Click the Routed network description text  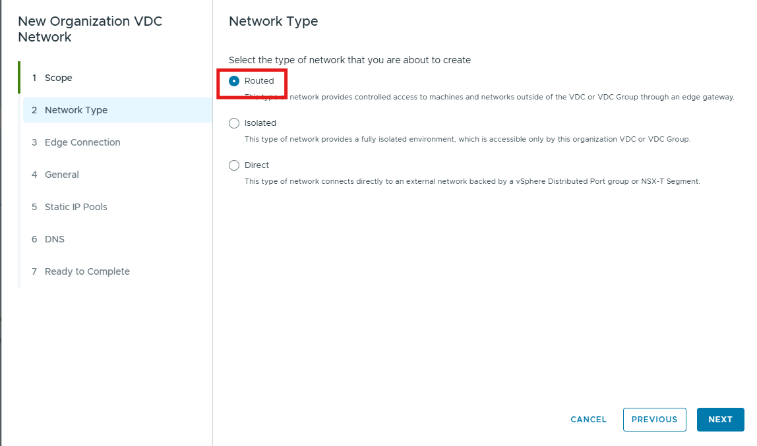[489, 97]
